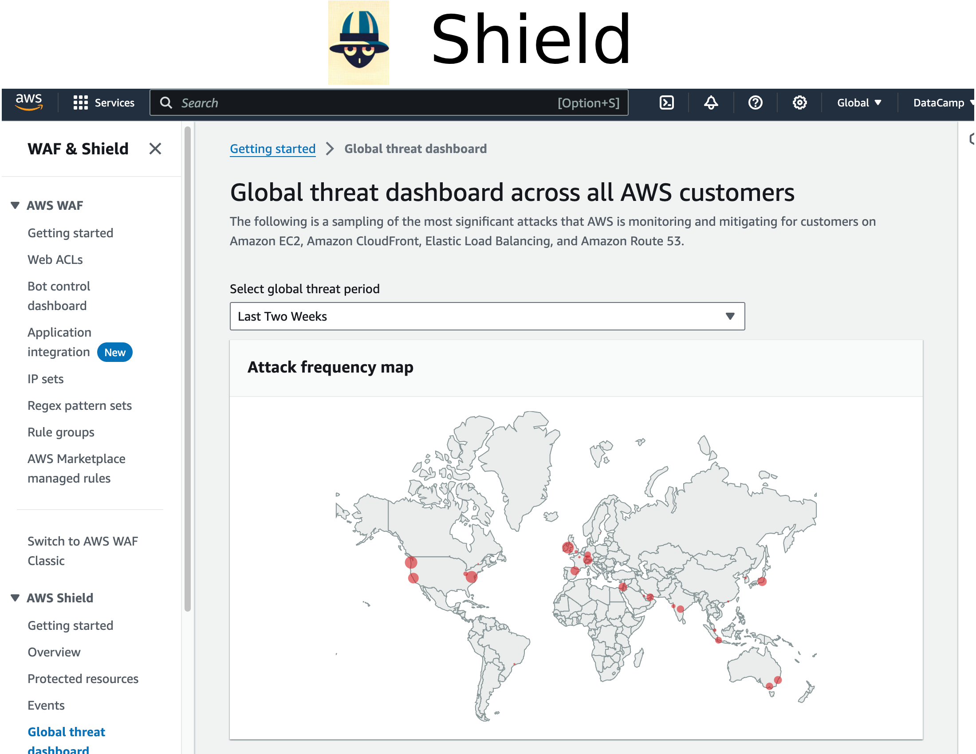Open the Global region dropdown
Viewport: 976px width, 754px height.
pos(859,103)
